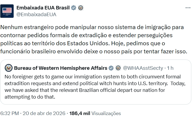The height and width of the screenshot is (118, 194).
Task: Click the government seal badge next to Embaixada EUA Brasil
Action: (80, 8)
